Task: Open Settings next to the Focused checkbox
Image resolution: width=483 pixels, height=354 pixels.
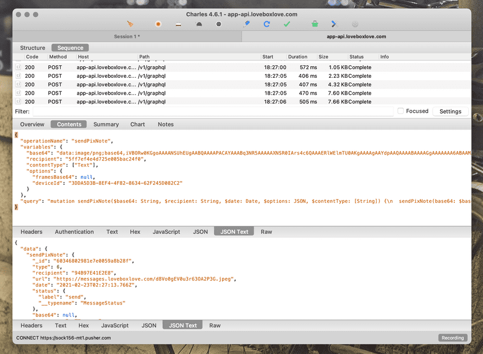Action: pyautogui.click(x=450, y=111)
